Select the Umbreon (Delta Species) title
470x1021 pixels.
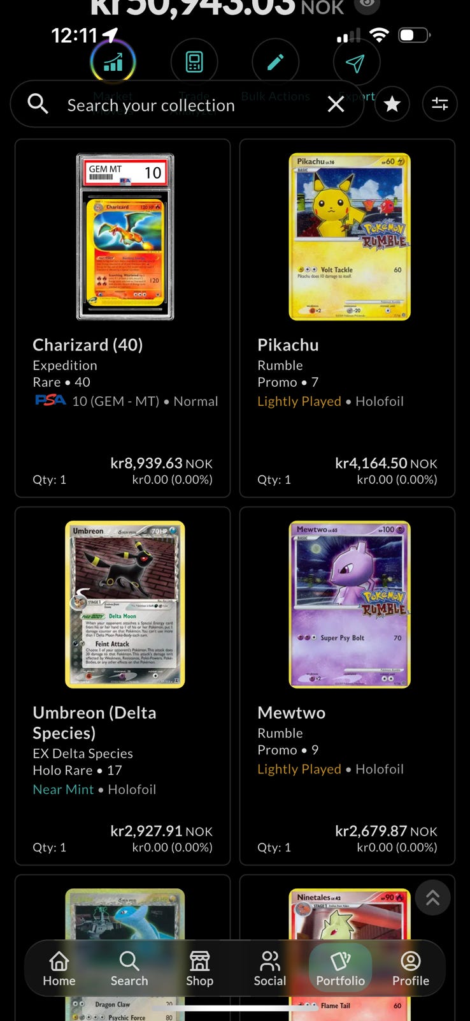coord(94,722)
